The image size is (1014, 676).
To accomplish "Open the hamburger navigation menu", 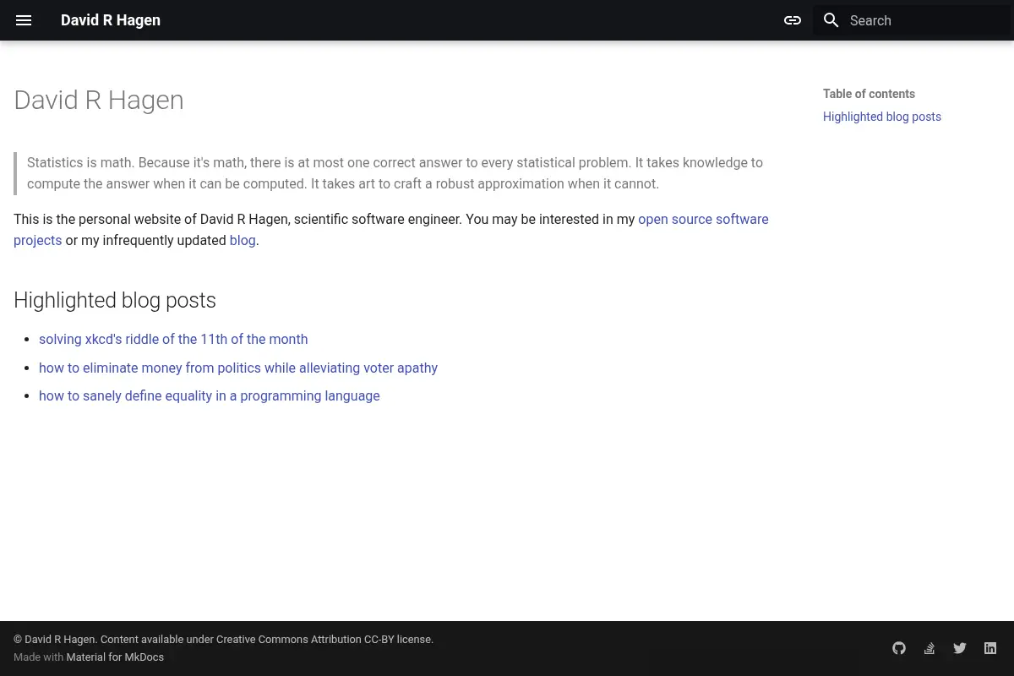I will [x=24, y=20].
